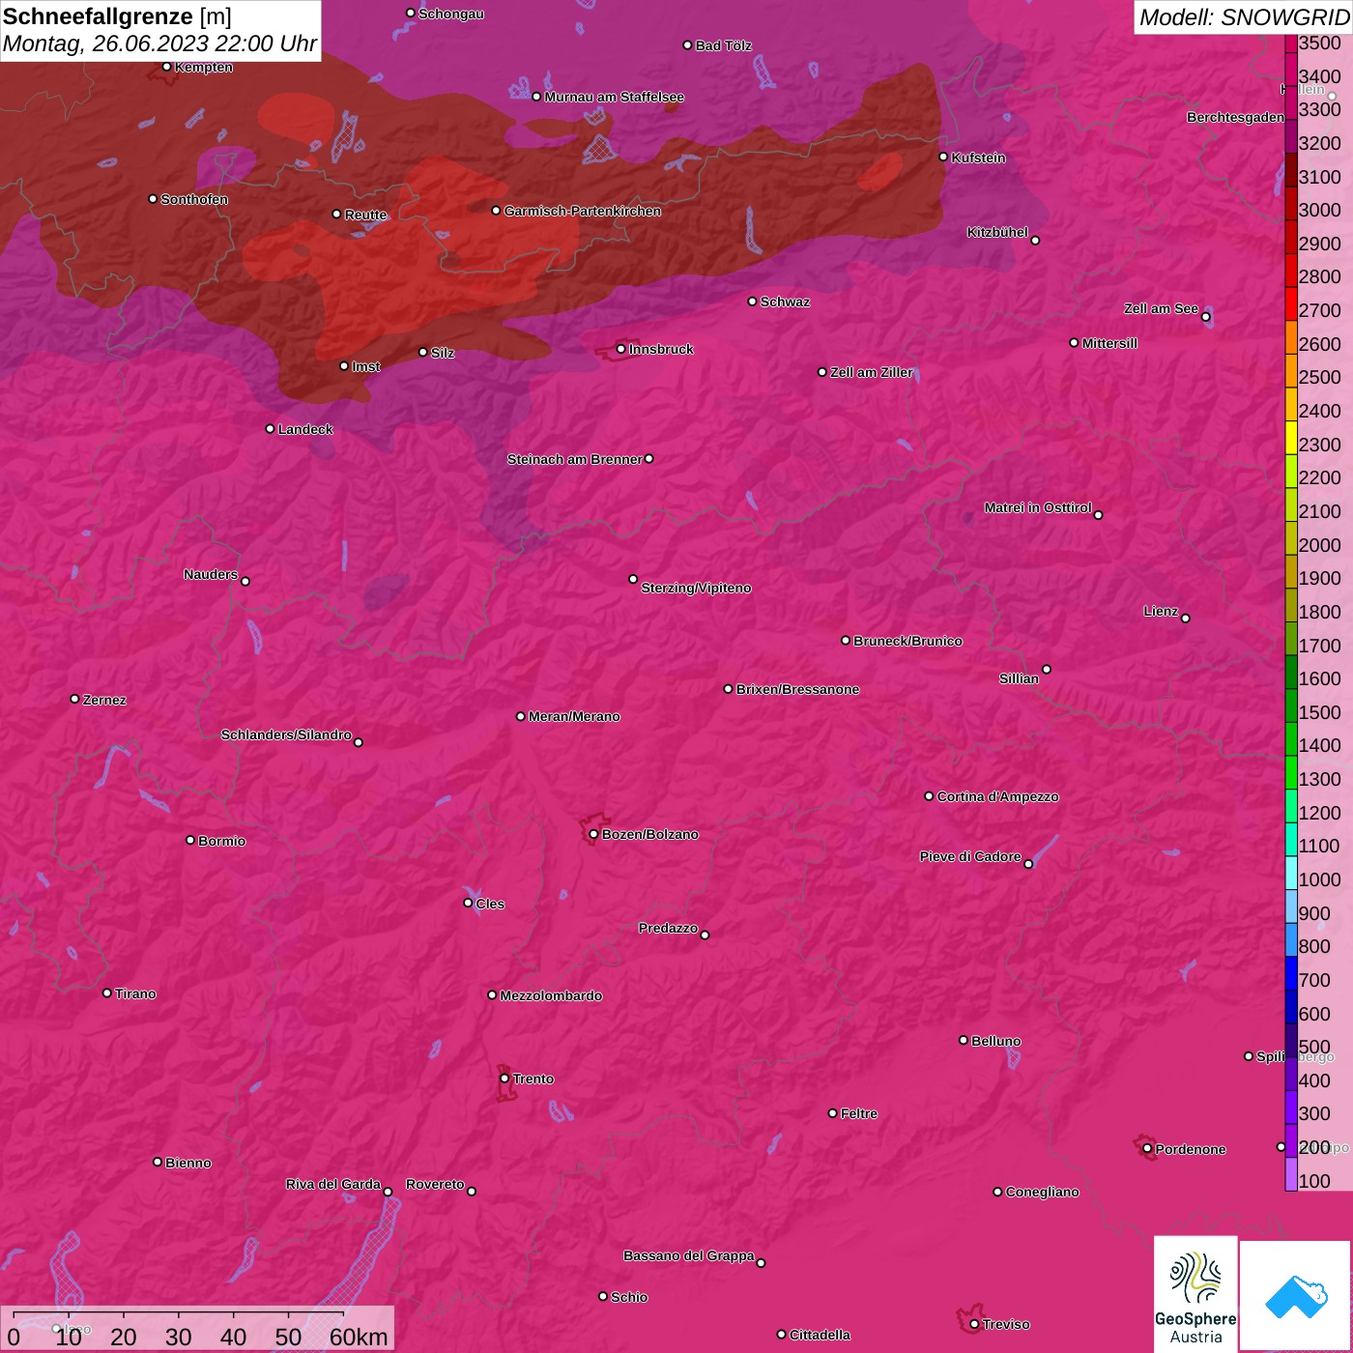Click the 1000 m cyan legend swatch

click(x=1291, y=872)
